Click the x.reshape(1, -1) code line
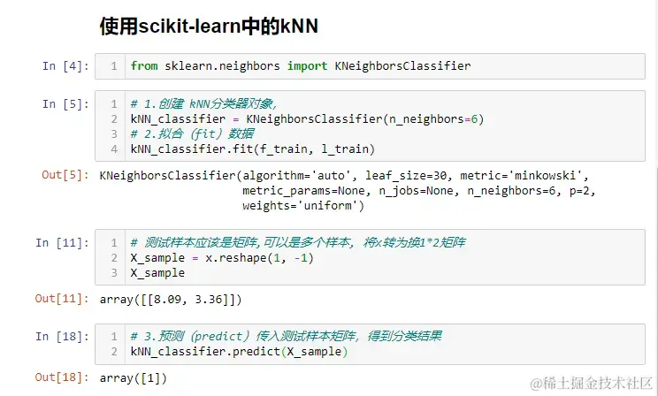 pos(222,257)
